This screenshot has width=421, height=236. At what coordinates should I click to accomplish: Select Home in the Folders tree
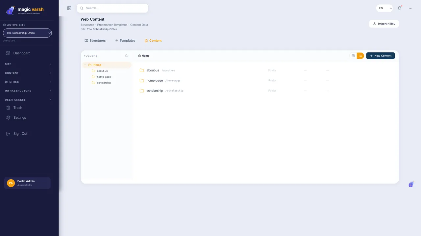click(x=107, y=65)
